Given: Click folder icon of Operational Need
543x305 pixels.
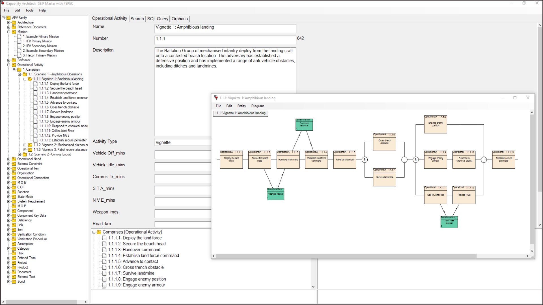Looking at the screenshot, I should click(x=14, y=159).
